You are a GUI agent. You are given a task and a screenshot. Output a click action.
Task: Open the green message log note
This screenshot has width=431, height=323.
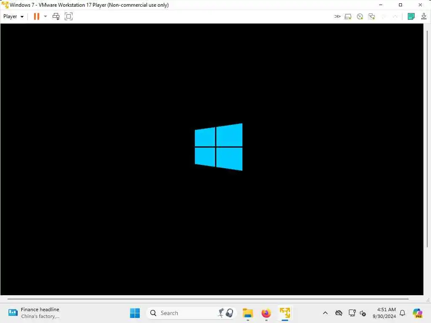(x=411, y=16)
